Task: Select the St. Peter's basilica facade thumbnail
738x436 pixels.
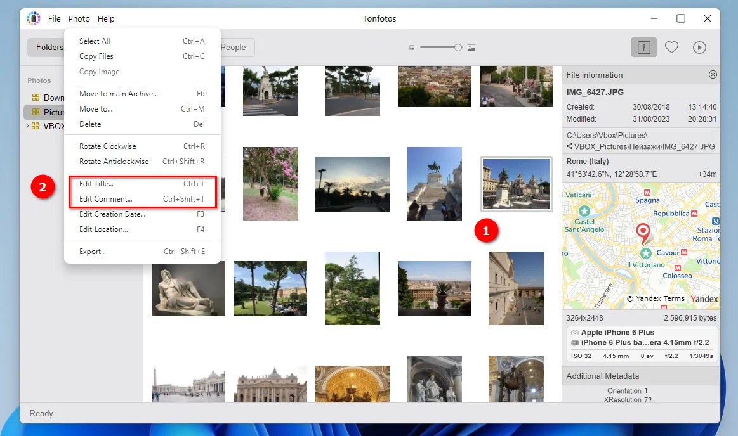Action: pos(270,384)
